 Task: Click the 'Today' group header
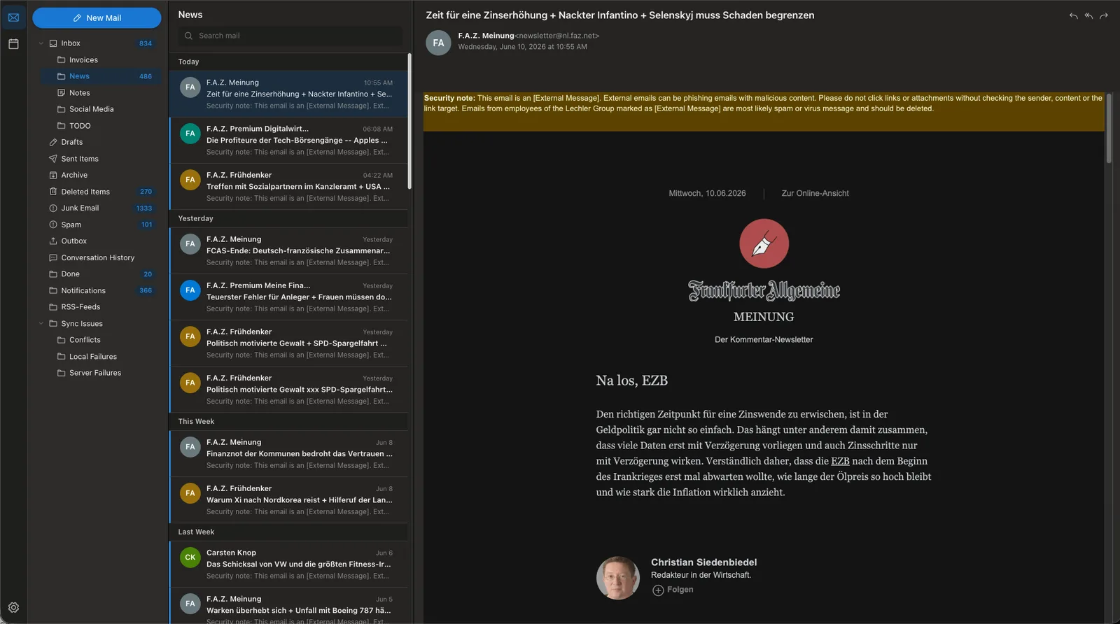click(x=288, y=62)
